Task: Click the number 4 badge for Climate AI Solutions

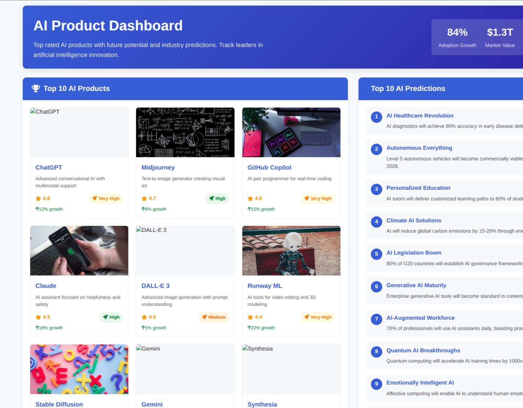Action: pyautogui.click(x=376, y=222)
